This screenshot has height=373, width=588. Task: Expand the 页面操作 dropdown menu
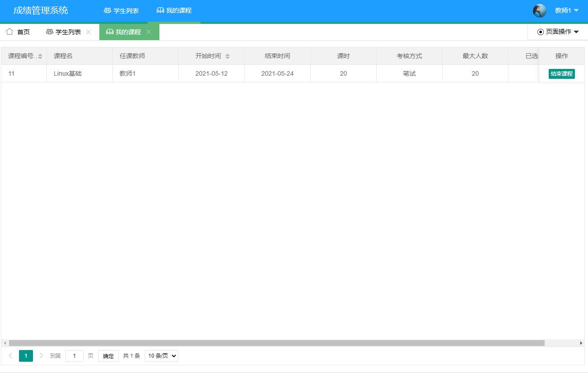[x=558, y=32]
